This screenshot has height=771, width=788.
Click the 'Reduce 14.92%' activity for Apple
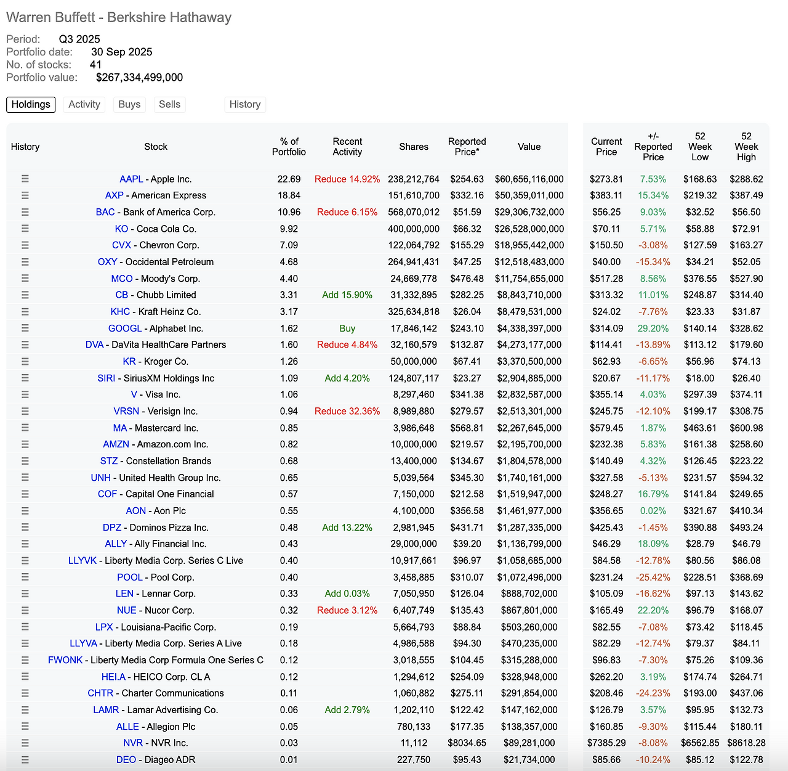pyautogui.click(x=347, y=179)
